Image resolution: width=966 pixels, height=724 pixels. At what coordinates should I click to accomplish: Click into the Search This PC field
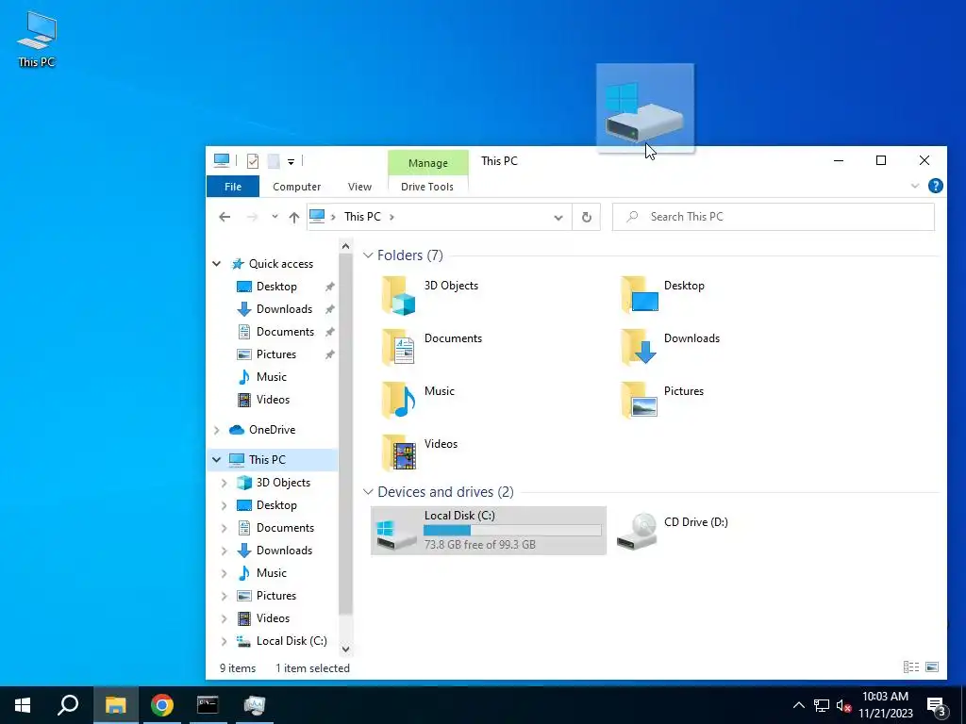[774, 217]
